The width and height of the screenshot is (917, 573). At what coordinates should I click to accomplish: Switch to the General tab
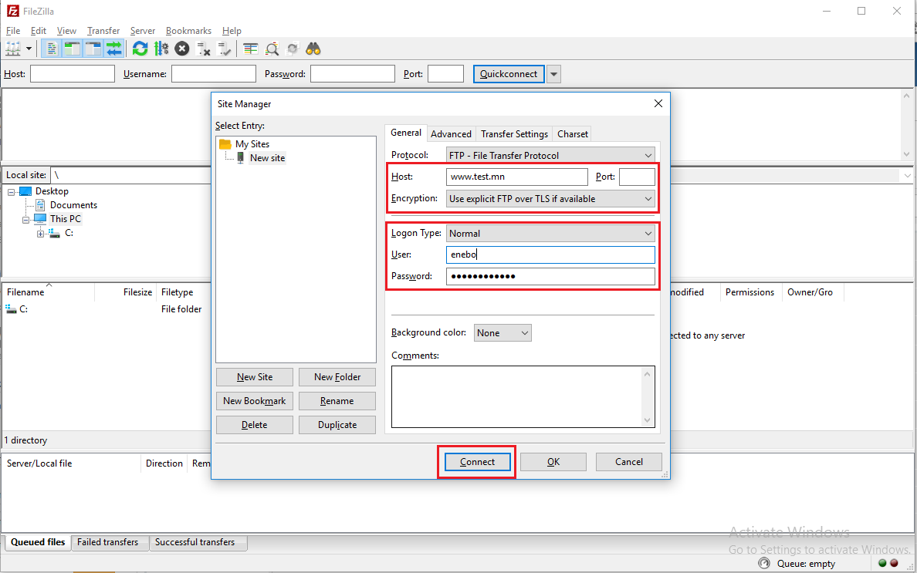click(x=406, y=133)
